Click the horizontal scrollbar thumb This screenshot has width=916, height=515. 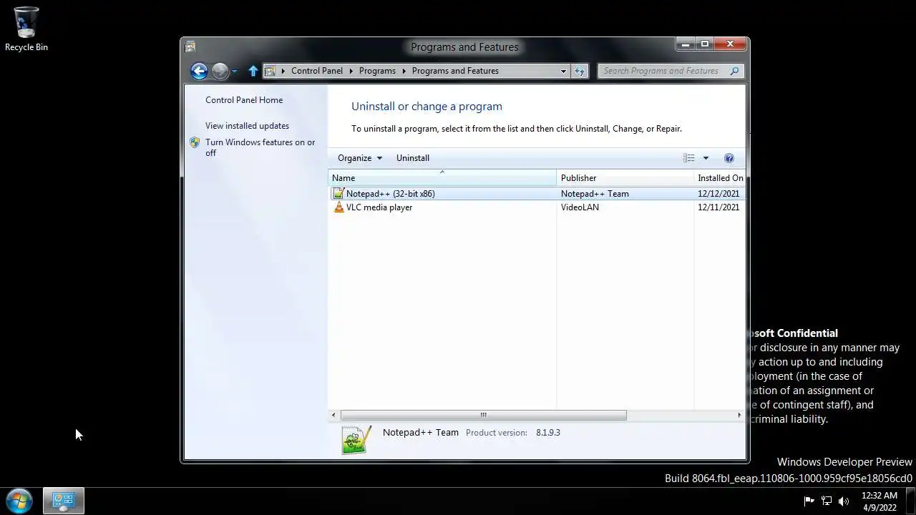click(x=483, y=415)
